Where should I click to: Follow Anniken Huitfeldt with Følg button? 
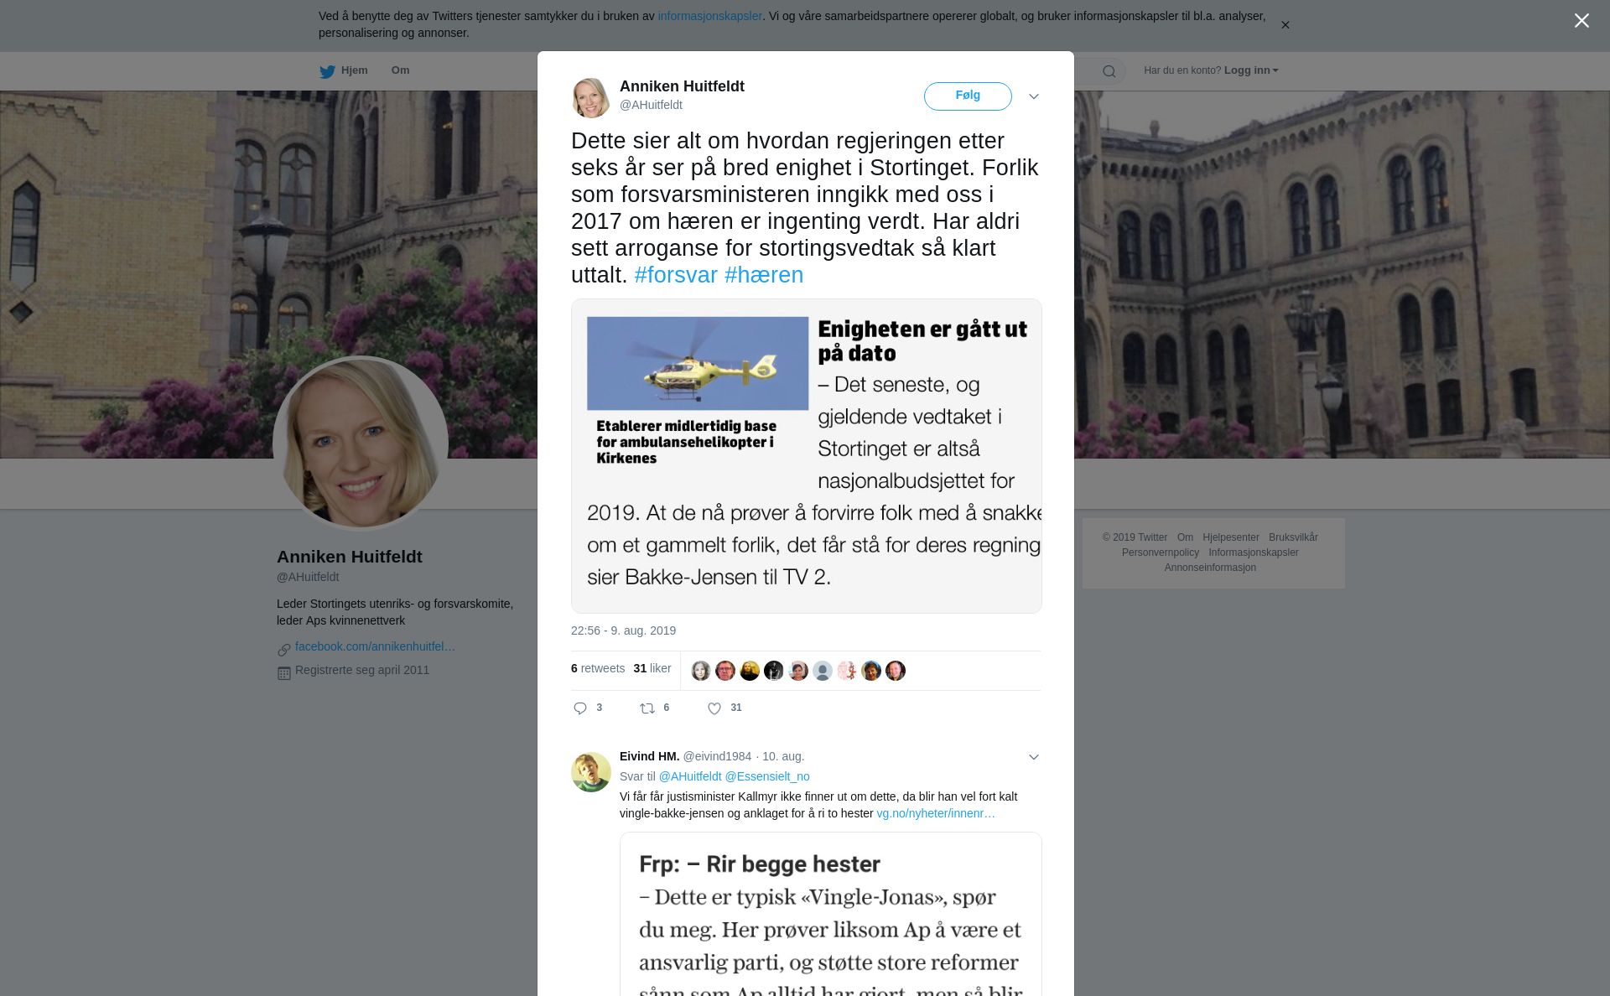pos(968,96)
